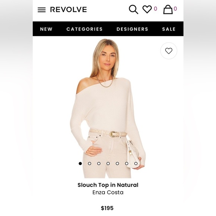Select the fourth carousel dot
Viewport: 216px width, 216px height.
point(108,163)
